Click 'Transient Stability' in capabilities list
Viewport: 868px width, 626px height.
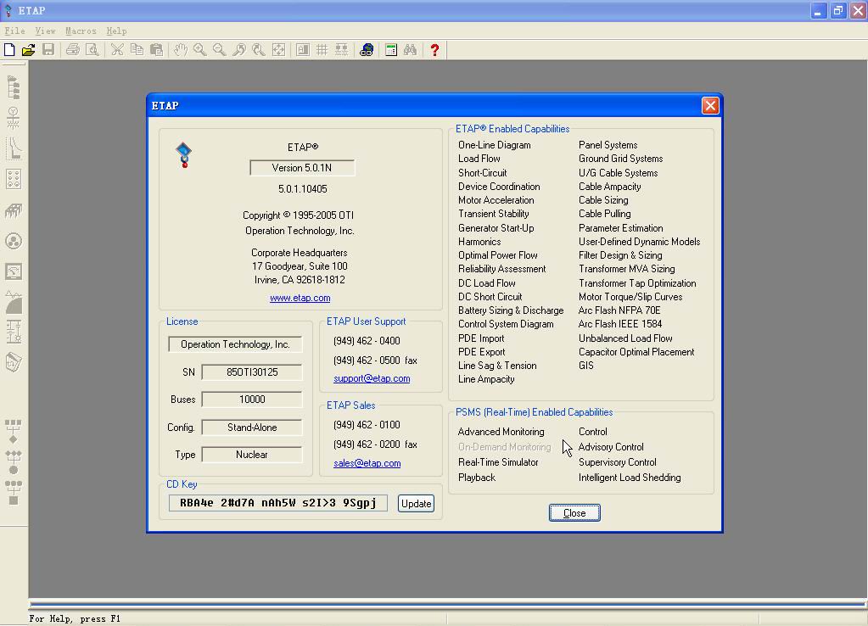point(493,214)
